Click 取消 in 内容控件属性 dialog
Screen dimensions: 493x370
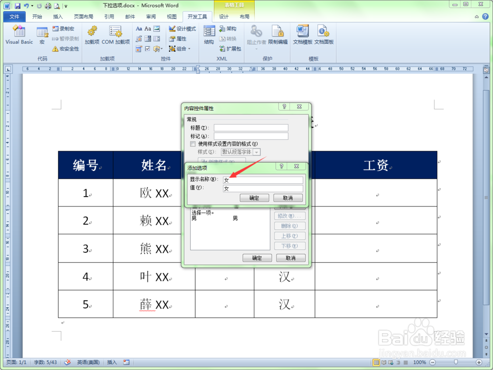click(290, 258)
